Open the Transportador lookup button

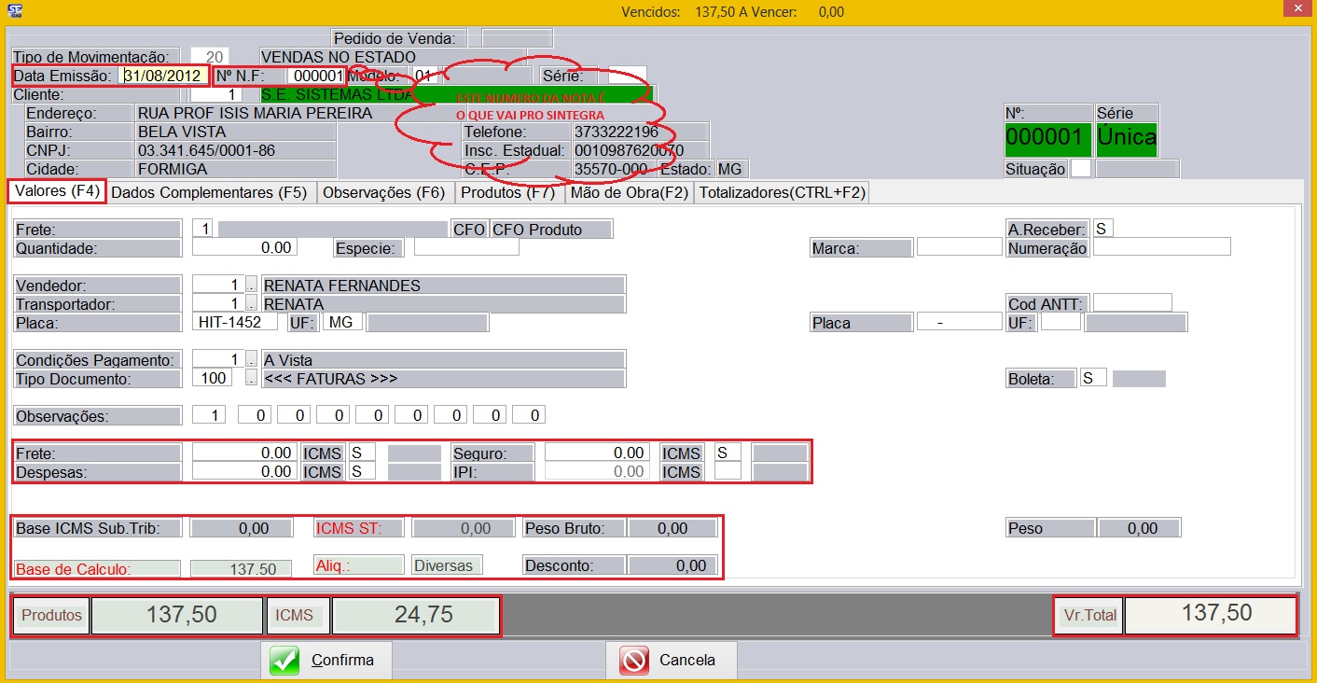coord(251,304)
